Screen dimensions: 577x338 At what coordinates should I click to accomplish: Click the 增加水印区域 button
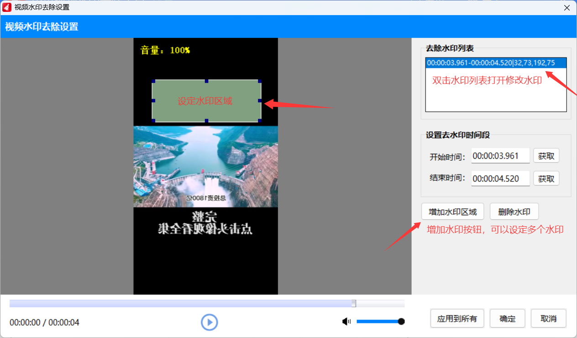452,212
